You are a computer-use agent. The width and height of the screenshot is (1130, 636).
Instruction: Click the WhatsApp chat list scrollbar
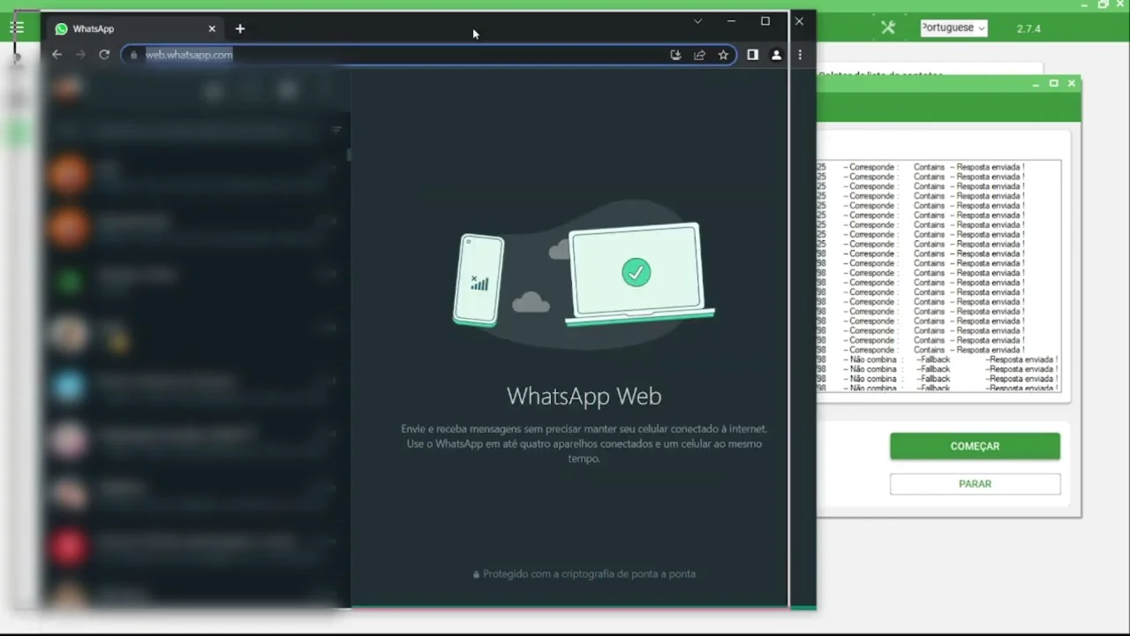coord(348,155)
